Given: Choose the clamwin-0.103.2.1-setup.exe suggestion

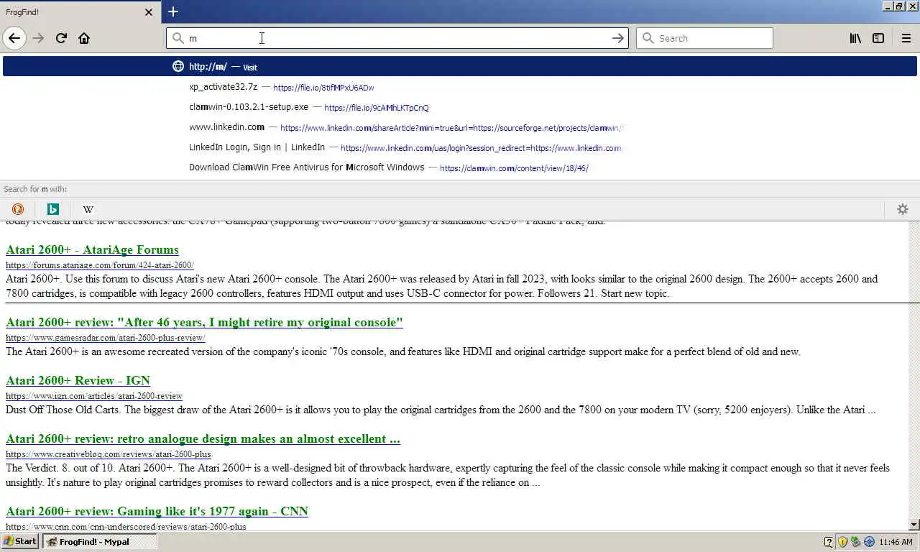Looking at the screenshot, I should [460, 107].
